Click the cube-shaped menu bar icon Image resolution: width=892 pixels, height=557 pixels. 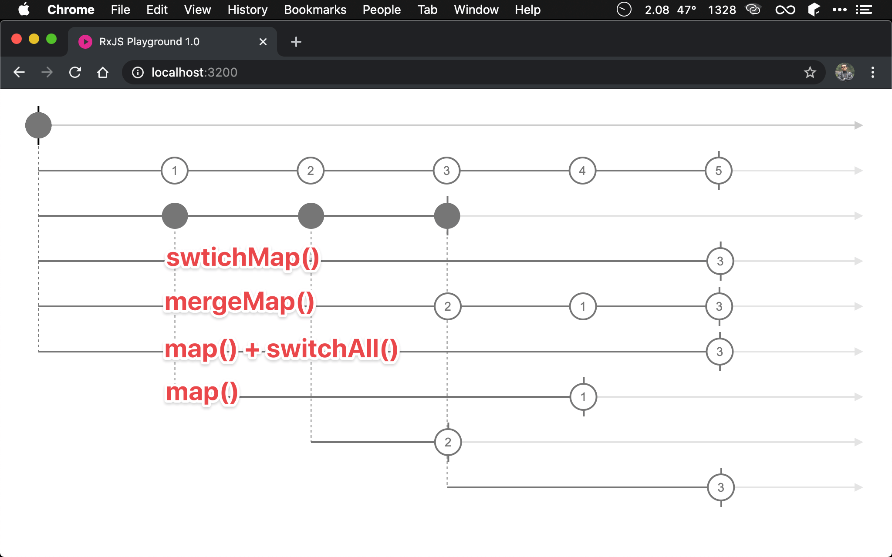(814, 10)
